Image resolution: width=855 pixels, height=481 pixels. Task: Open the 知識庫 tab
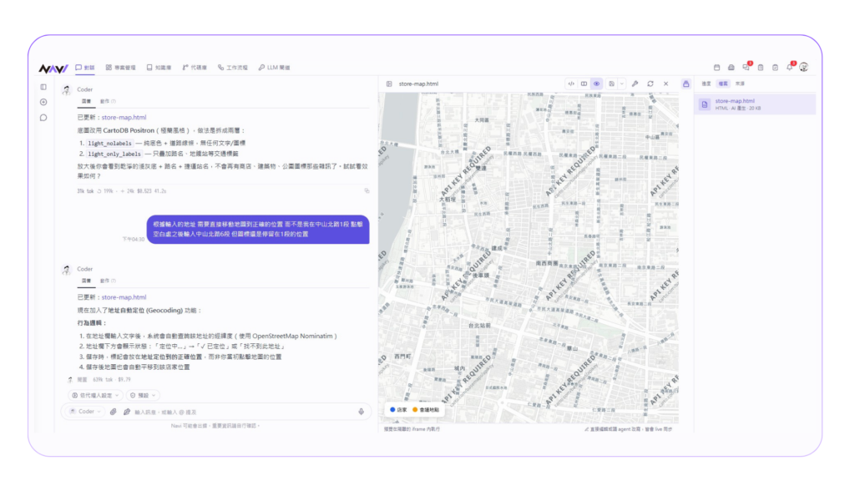coord(159,68)
